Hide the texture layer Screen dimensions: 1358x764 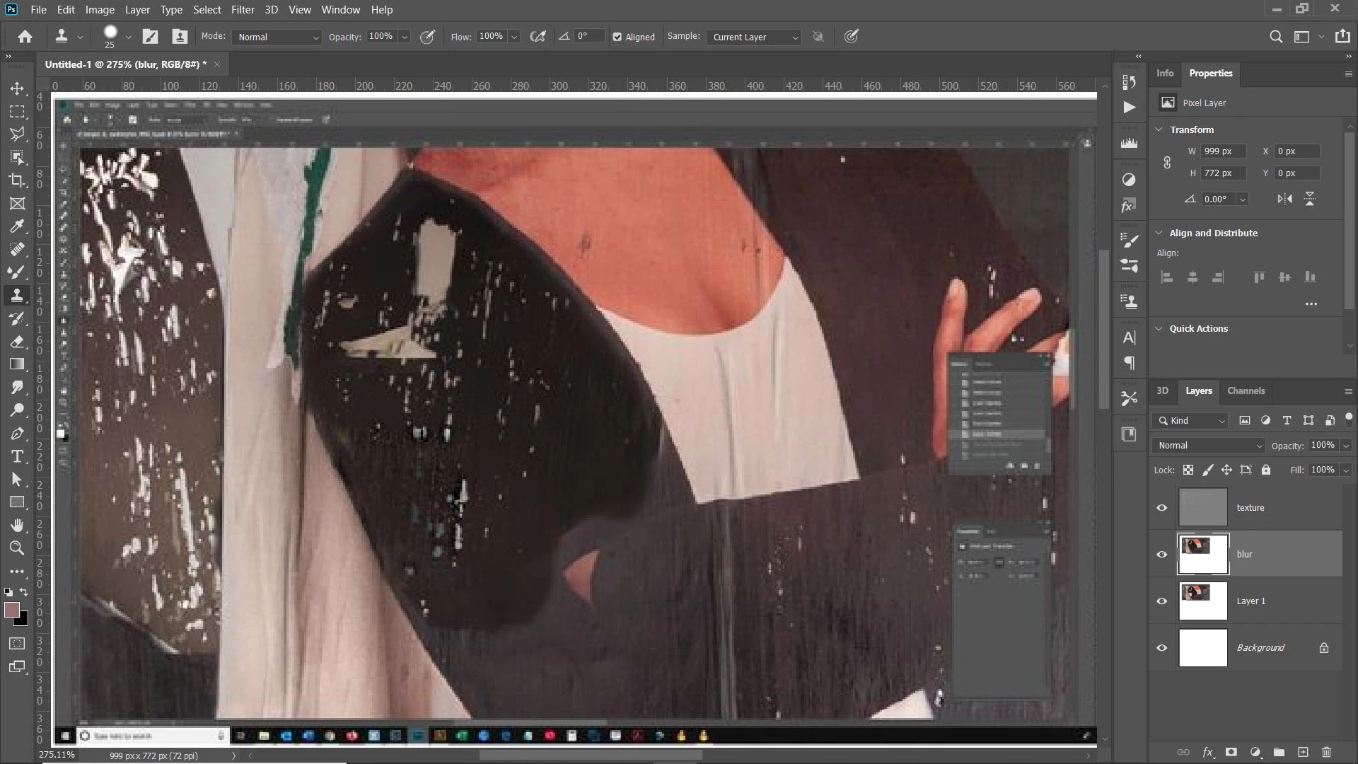pyautogui.click(x=1162, y=508)
